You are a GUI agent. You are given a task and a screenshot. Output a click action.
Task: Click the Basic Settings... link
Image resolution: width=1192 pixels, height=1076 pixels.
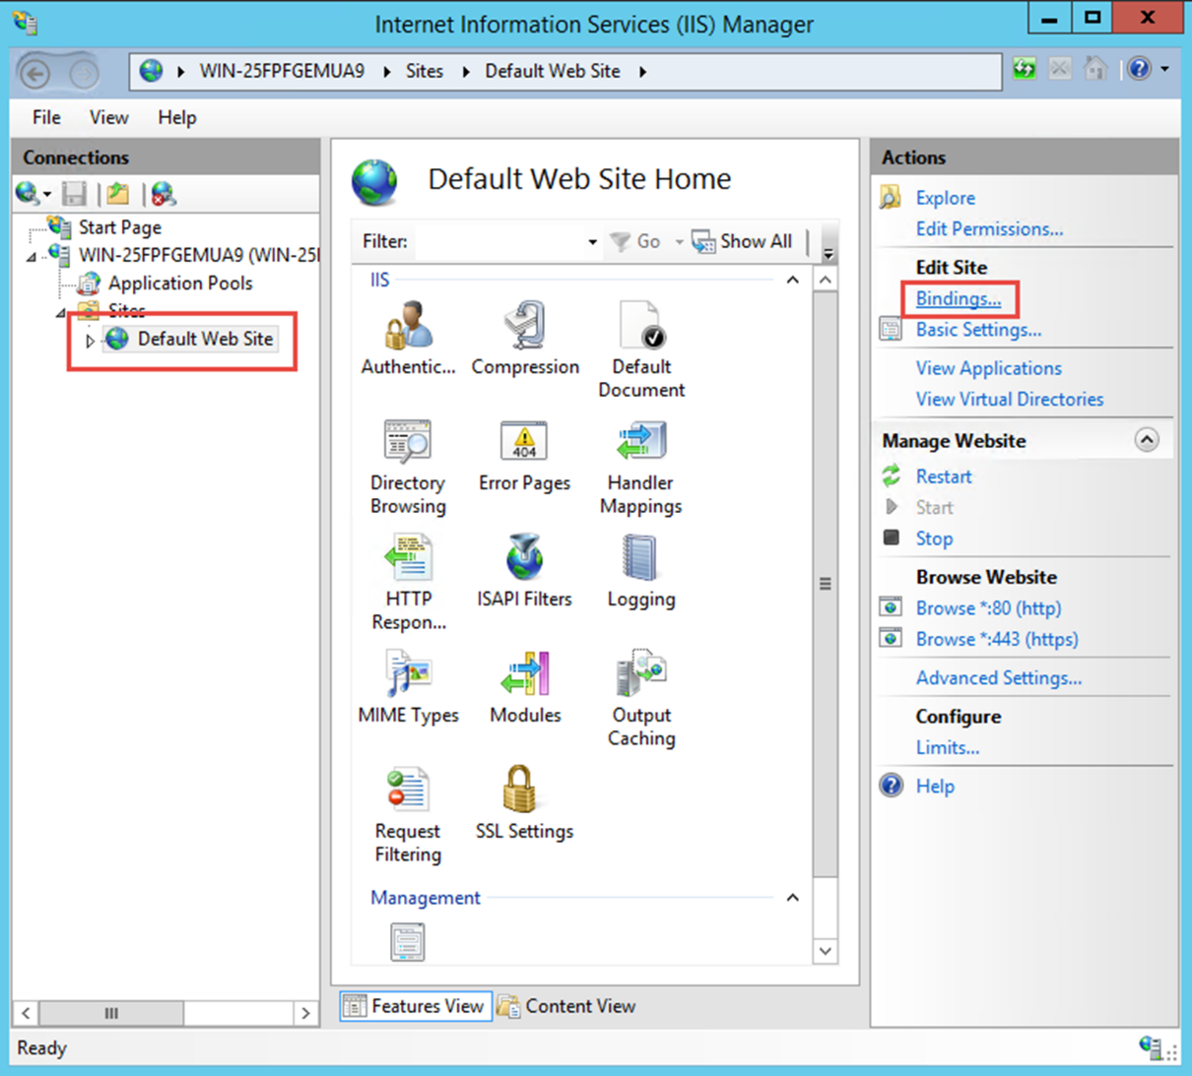(x=978, y=330)
